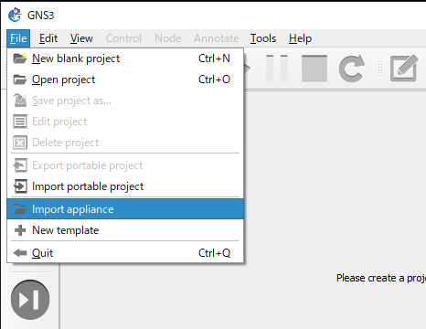Screen dimensions: 426x329
Task: Choose Open project from the File menu
Action: pos(125,80)
